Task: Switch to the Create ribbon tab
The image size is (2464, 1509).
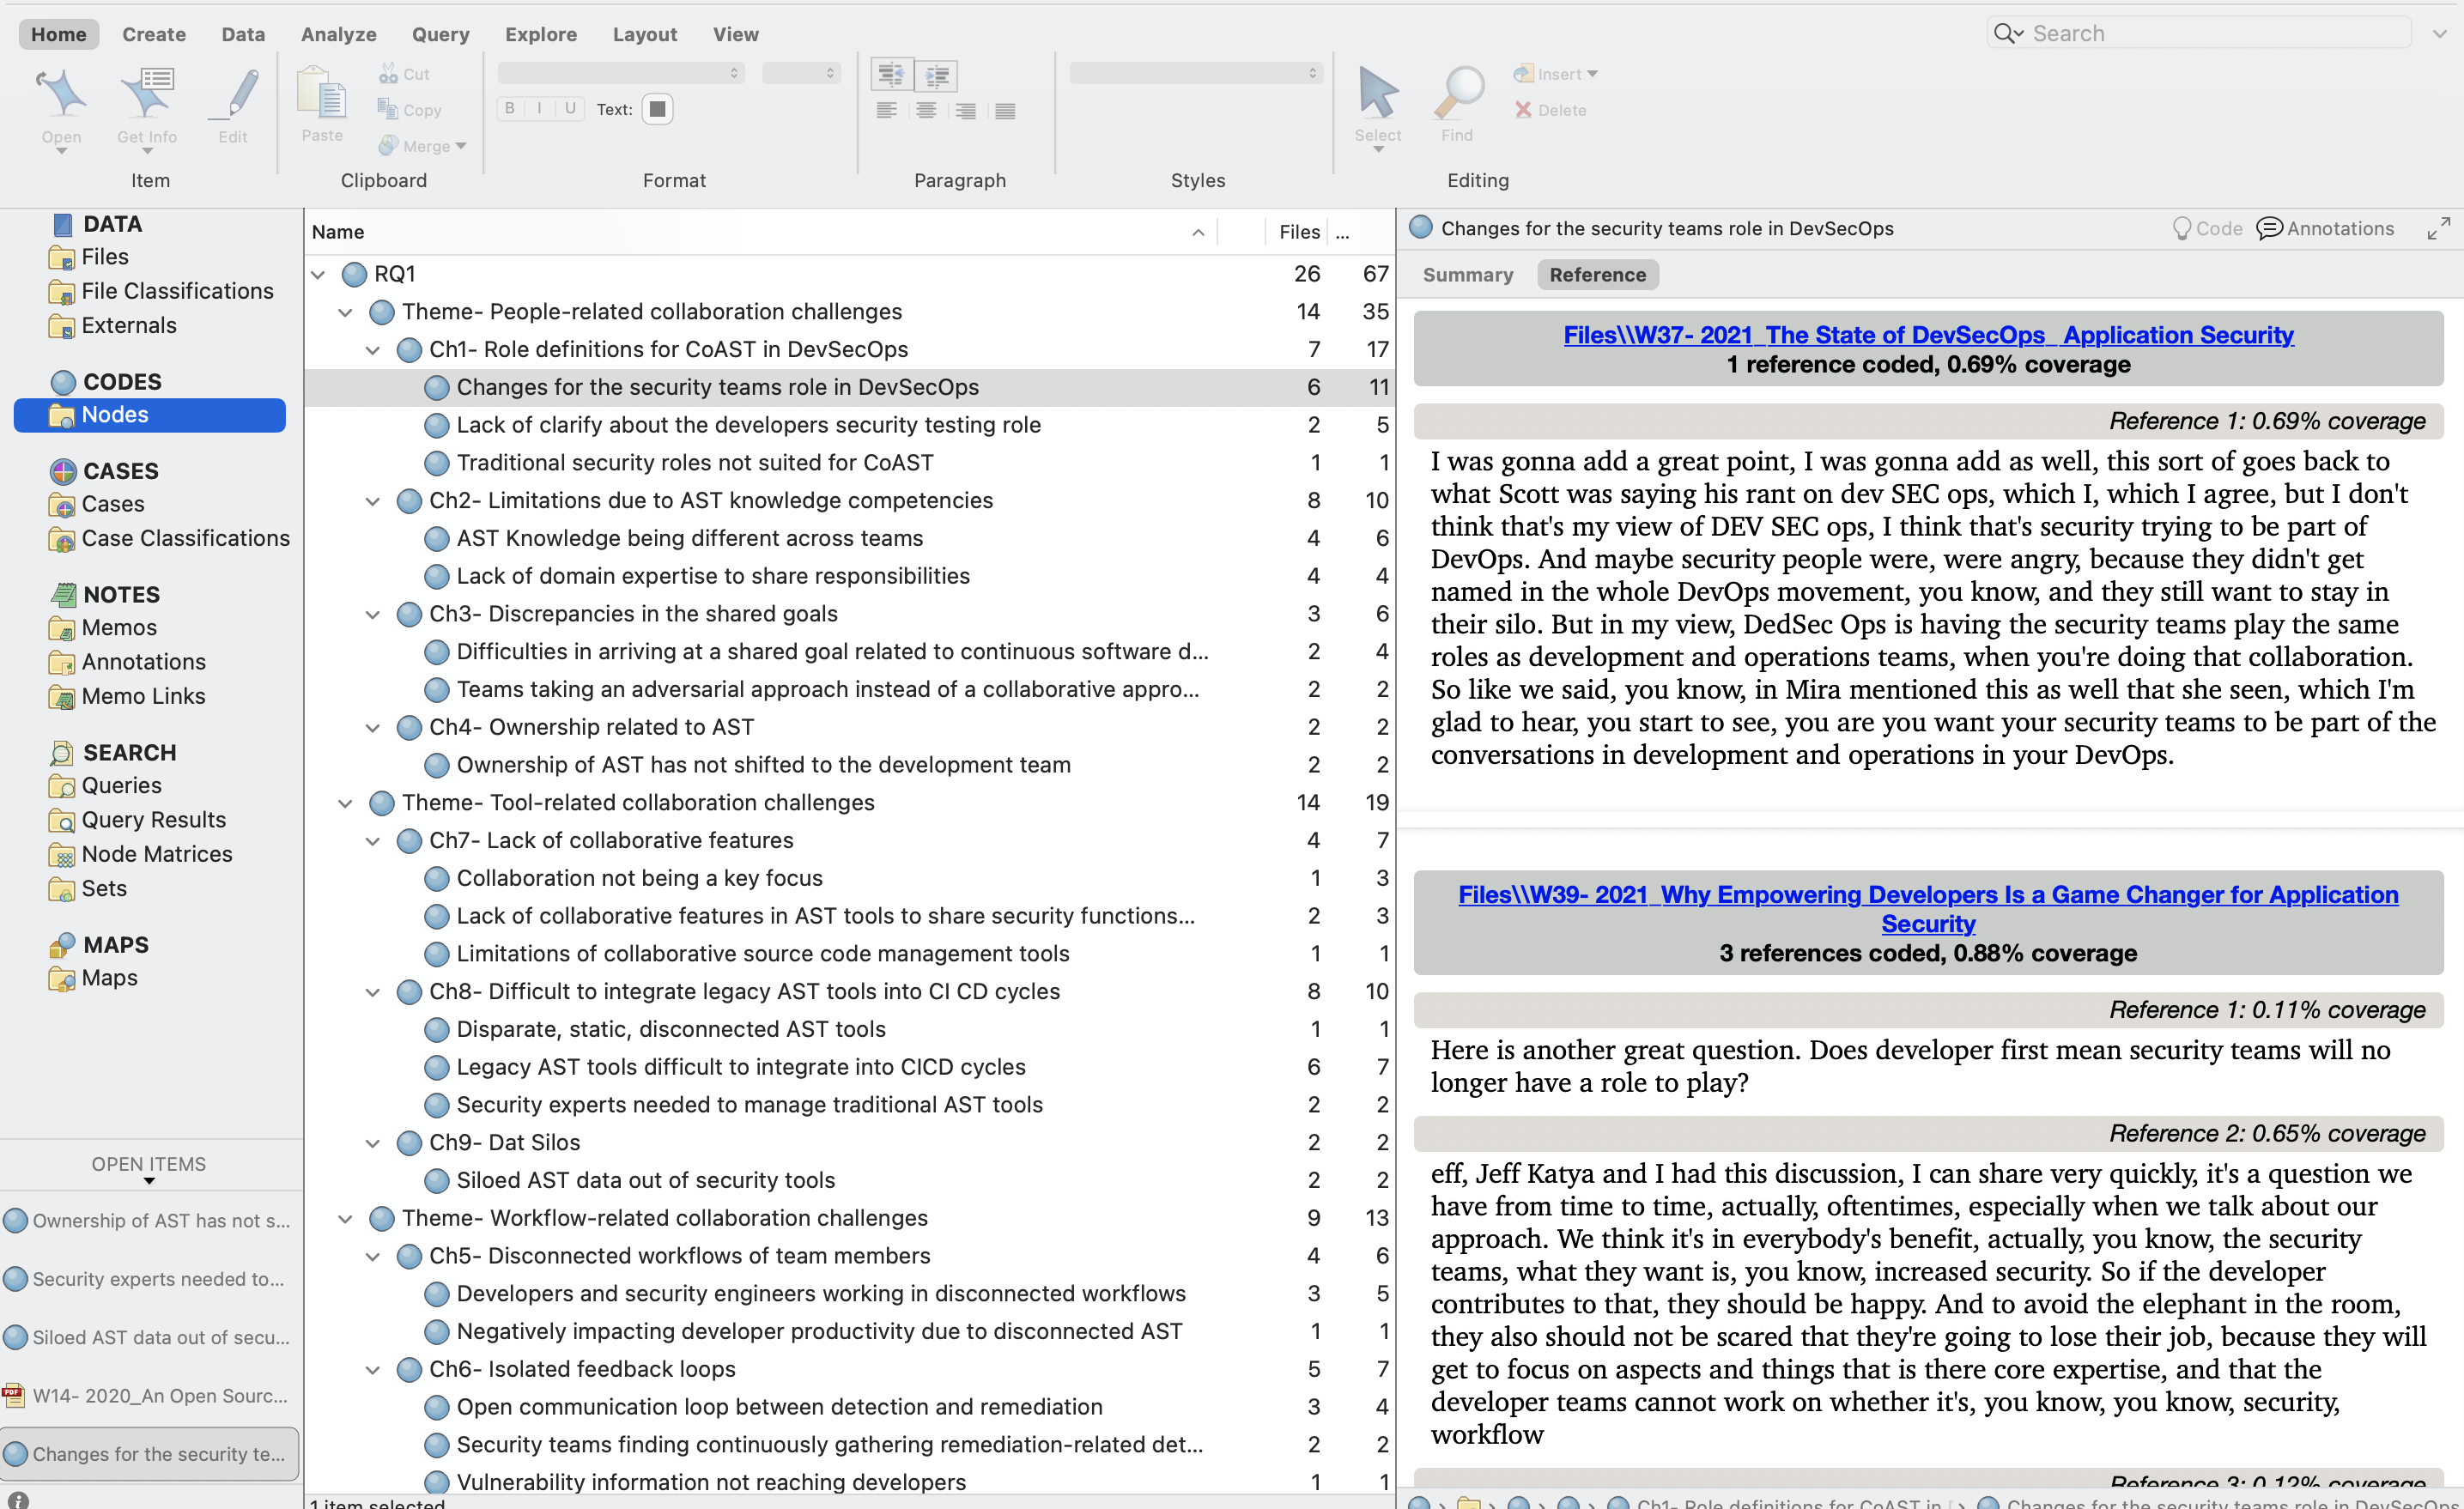Action: tap(154, 34)
